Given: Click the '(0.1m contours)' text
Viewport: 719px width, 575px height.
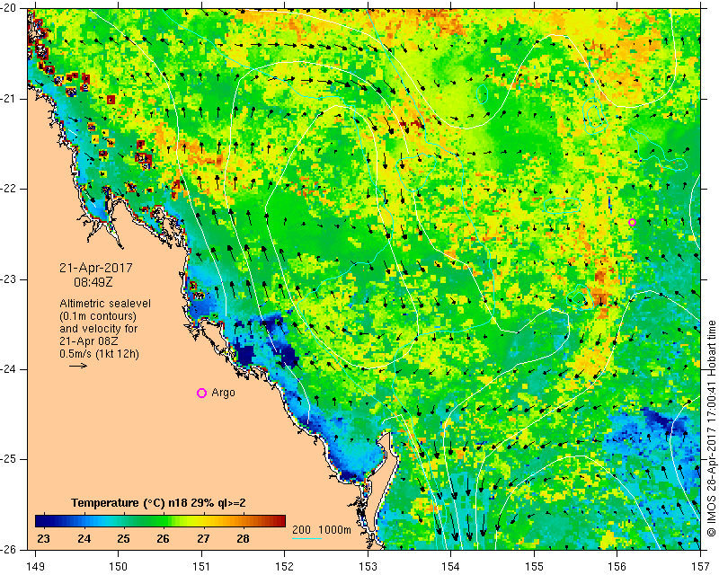Looking at the screenshot, I should pyautogui.click(x=98, y=316).
